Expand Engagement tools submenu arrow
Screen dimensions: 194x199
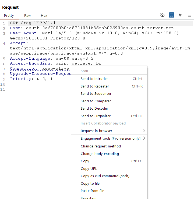pyautogui.click(x=144, y=138)
